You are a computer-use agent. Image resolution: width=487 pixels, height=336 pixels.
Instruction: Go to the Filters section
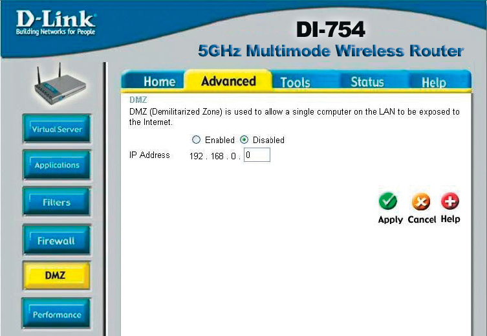pos(56,202)
